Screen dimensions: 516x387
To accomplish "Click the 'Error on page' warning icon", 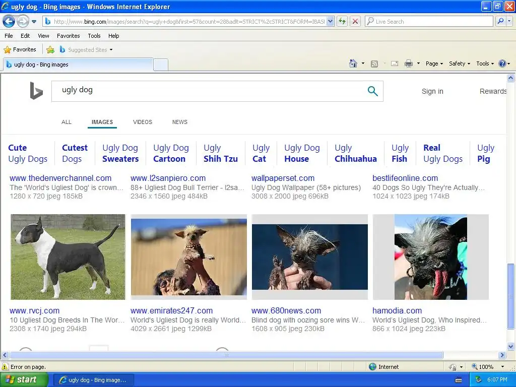I will click(5, 367).
